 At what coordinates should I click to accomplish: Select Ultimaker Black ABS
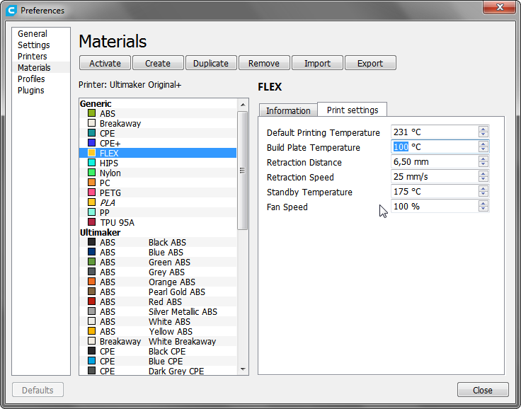click(158, 242)
